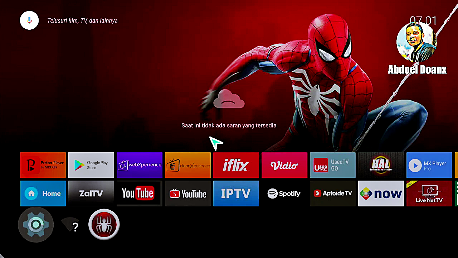
Task: Open Spotify
Action: 284,193
